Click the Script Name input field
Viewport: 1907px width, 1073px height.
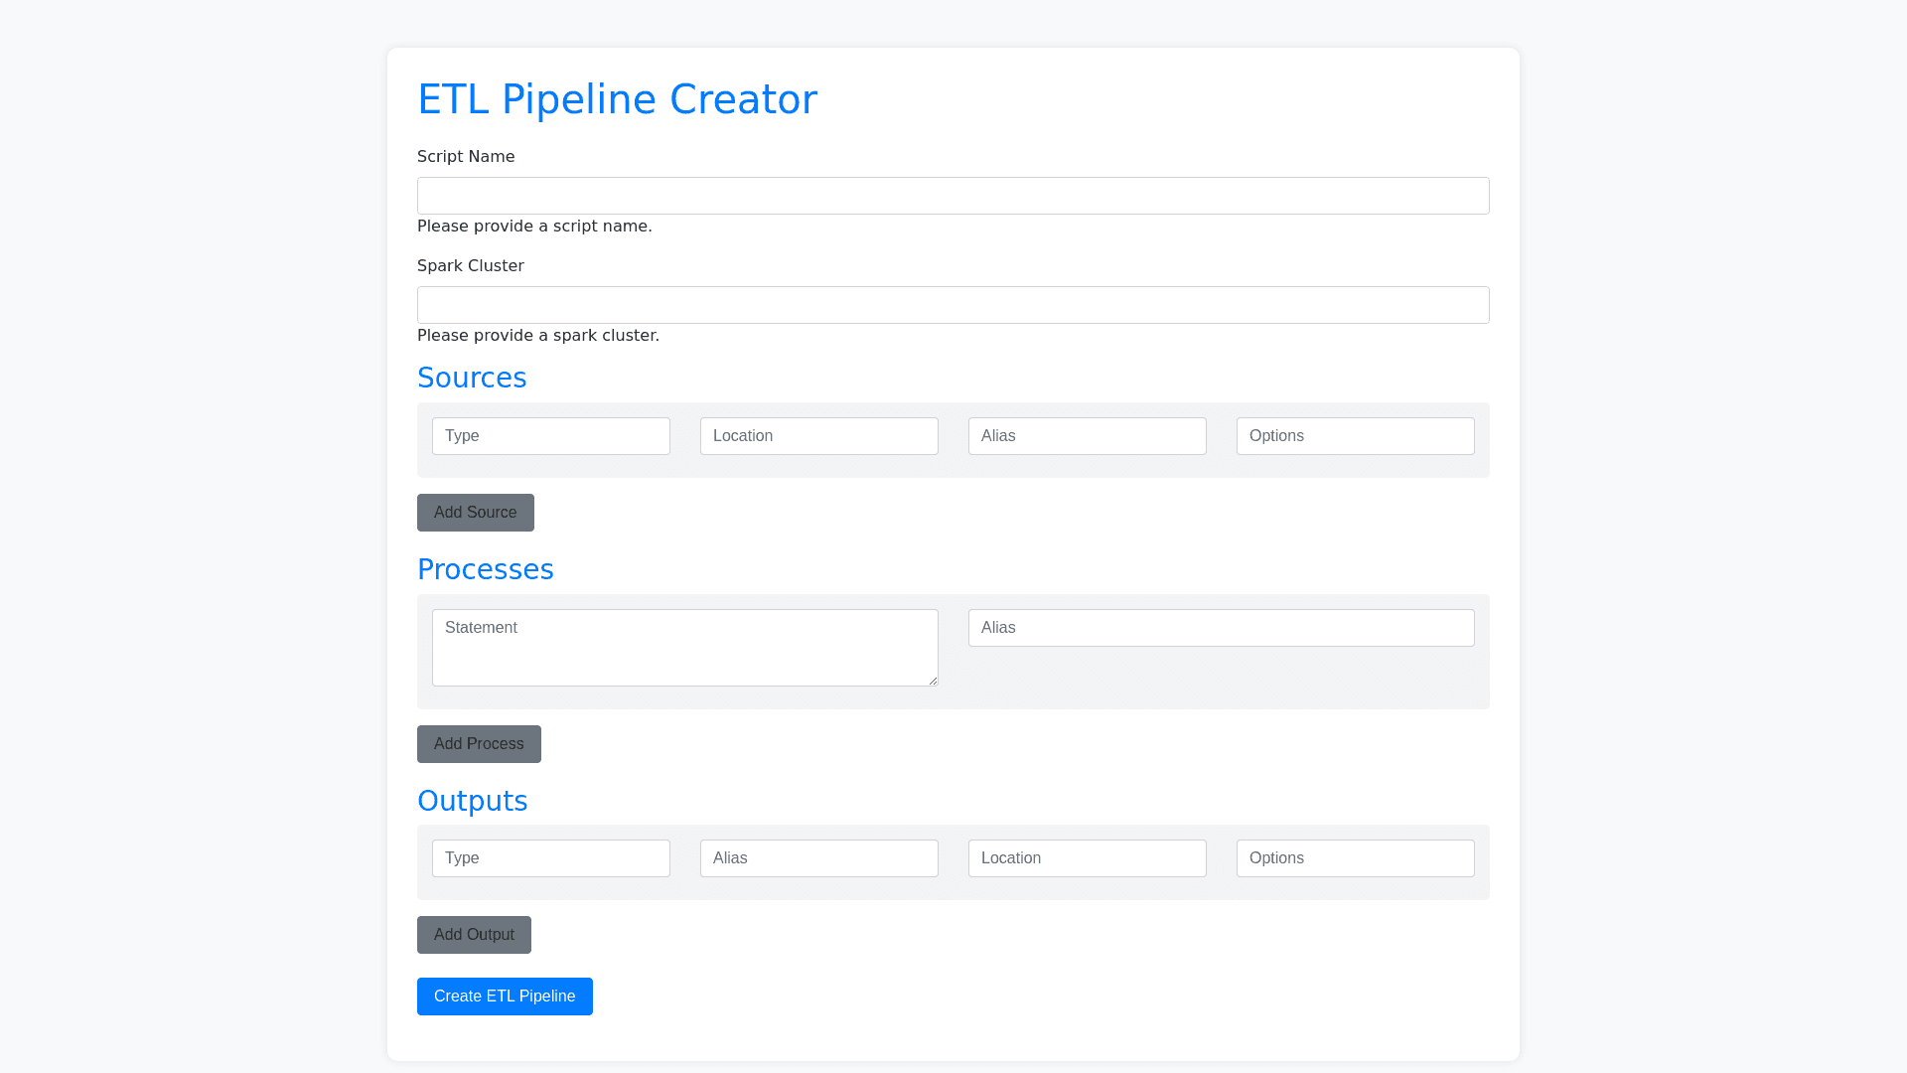tap(953, 196)
